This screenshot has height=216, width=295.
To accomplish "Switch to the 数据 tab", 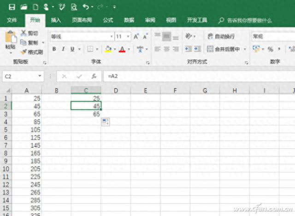I will tap(129, 20).
